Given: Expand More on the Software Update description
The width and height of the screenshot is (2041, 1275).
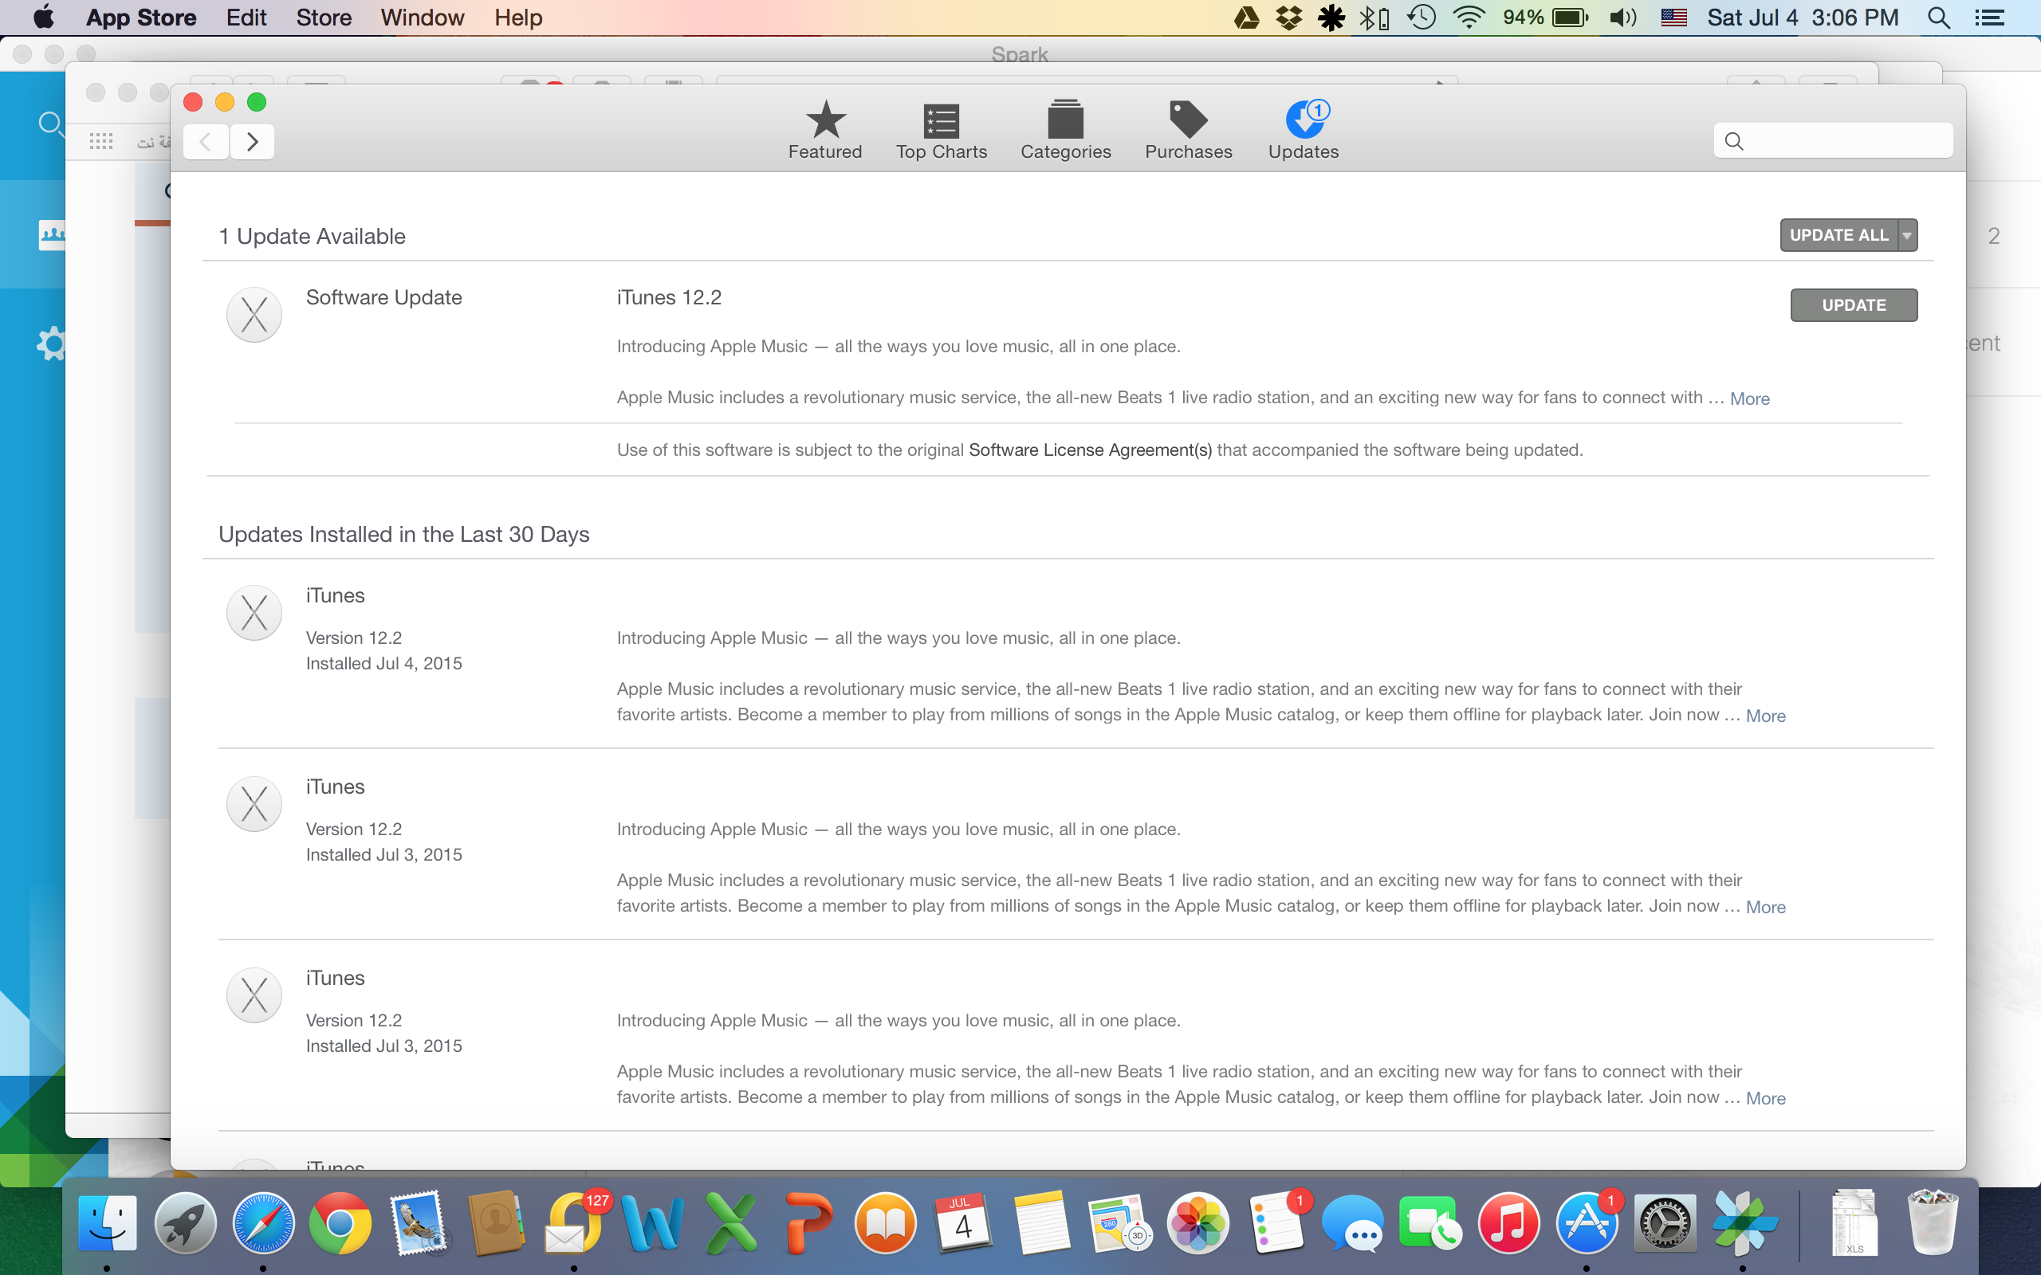Looking at the screenshot, I should click(1749, 399).
